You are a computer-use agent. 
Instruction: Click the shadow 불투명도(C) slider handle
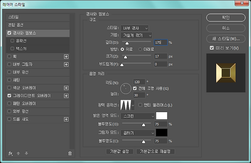[x=144, y=142]
